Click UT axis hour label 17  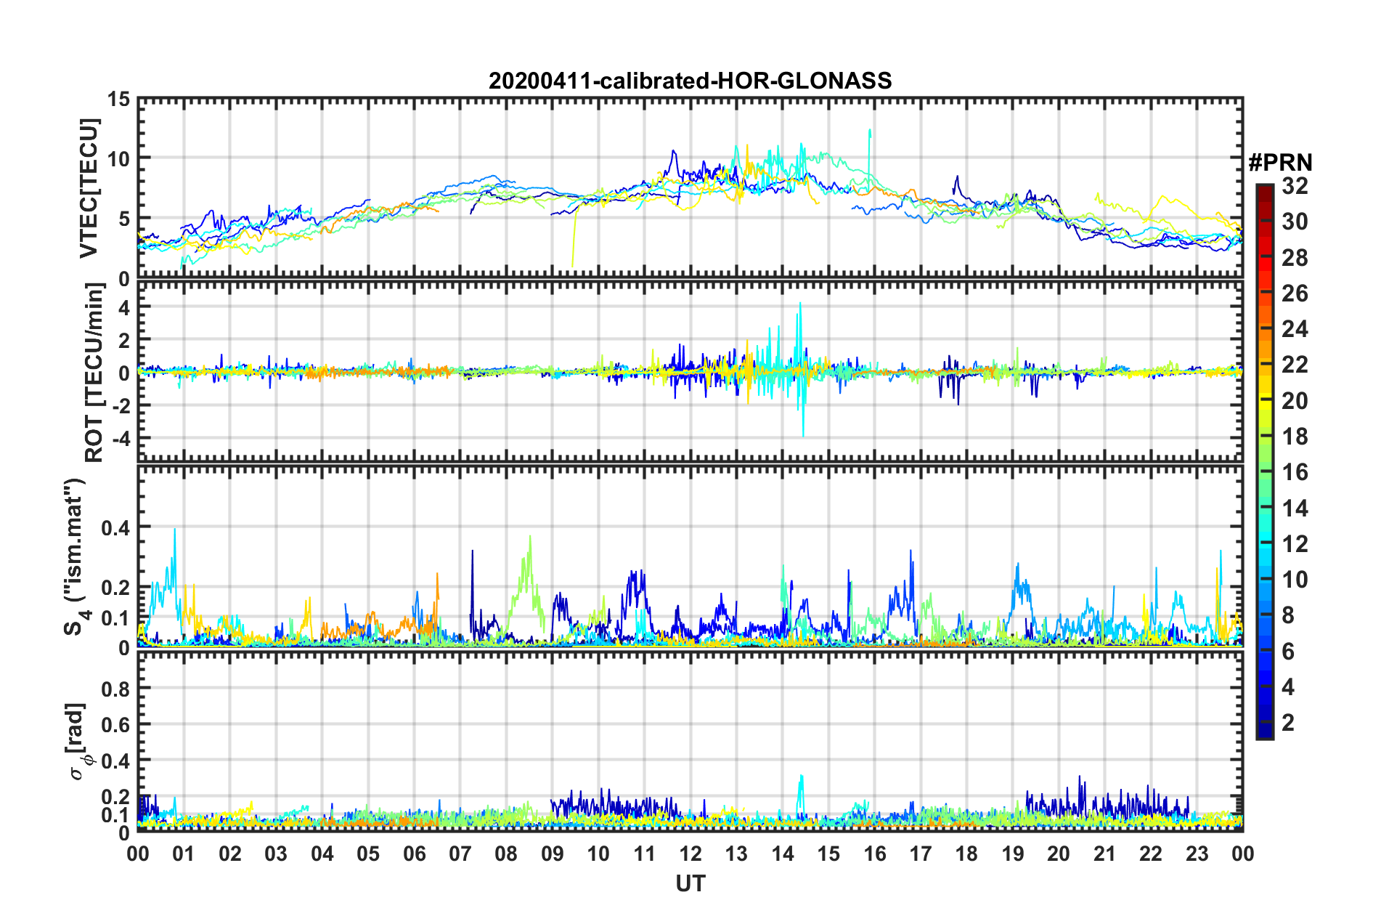coord(921,854)
